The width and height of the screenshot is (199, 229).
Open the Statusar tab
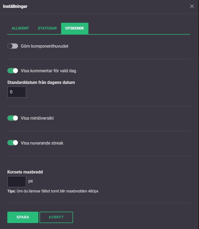(x=47, y=28)
